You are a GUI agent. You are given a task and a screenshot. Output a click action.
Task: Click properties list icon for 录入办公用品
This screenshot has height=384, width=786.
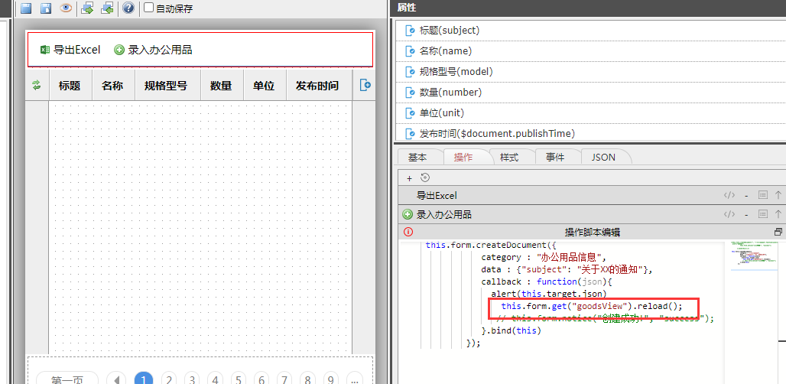tap(762, 214)
